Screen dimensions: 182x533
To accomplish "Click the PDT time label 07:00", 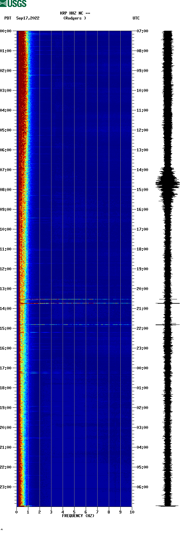I will pos(6,170).
